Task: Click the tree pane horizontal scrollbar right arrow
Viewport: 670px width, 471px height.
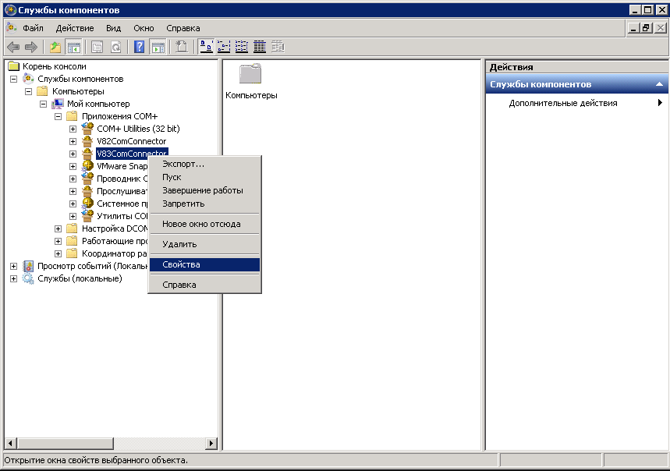Action: point(211,444)
